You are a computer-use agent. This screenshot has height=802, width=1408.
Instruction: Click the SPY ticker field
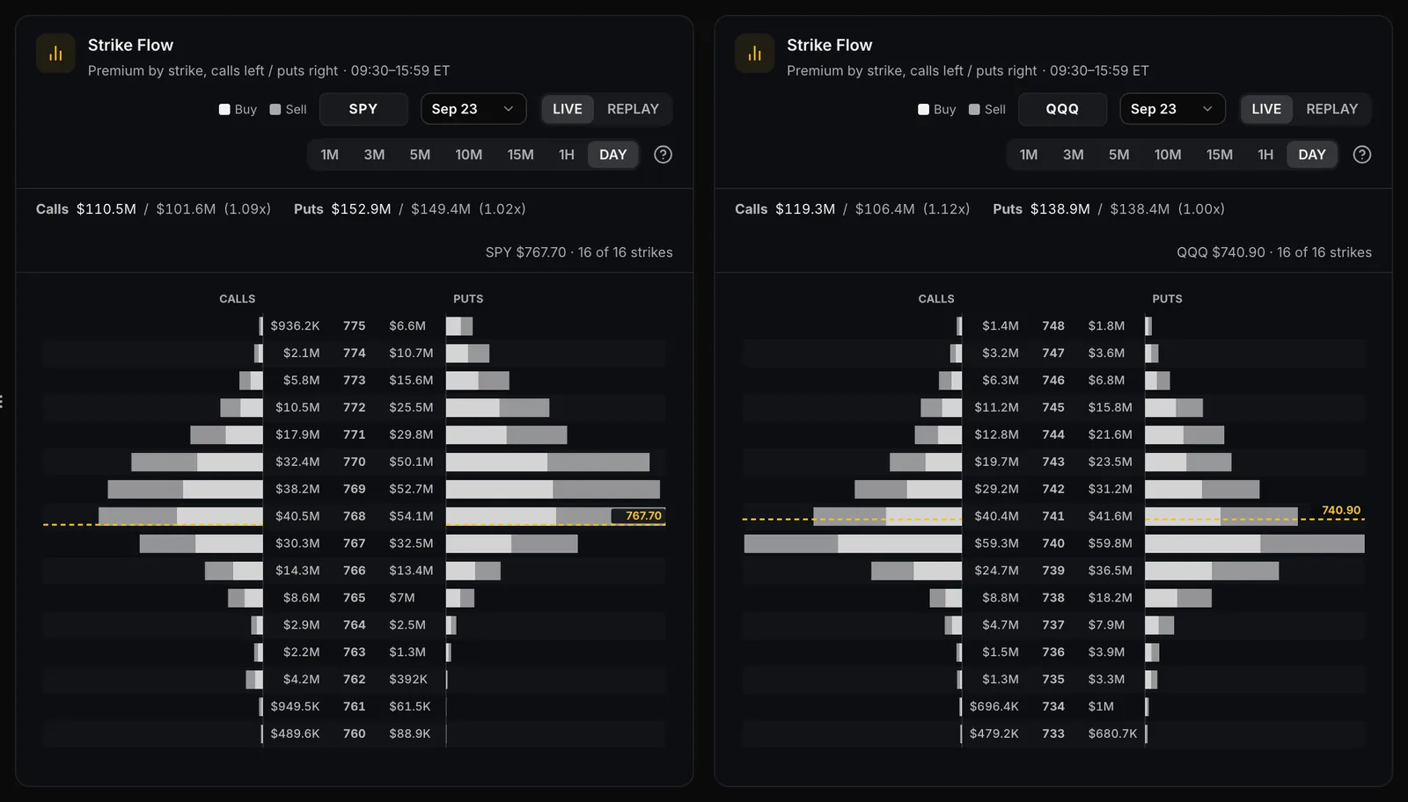pos(363,109)
